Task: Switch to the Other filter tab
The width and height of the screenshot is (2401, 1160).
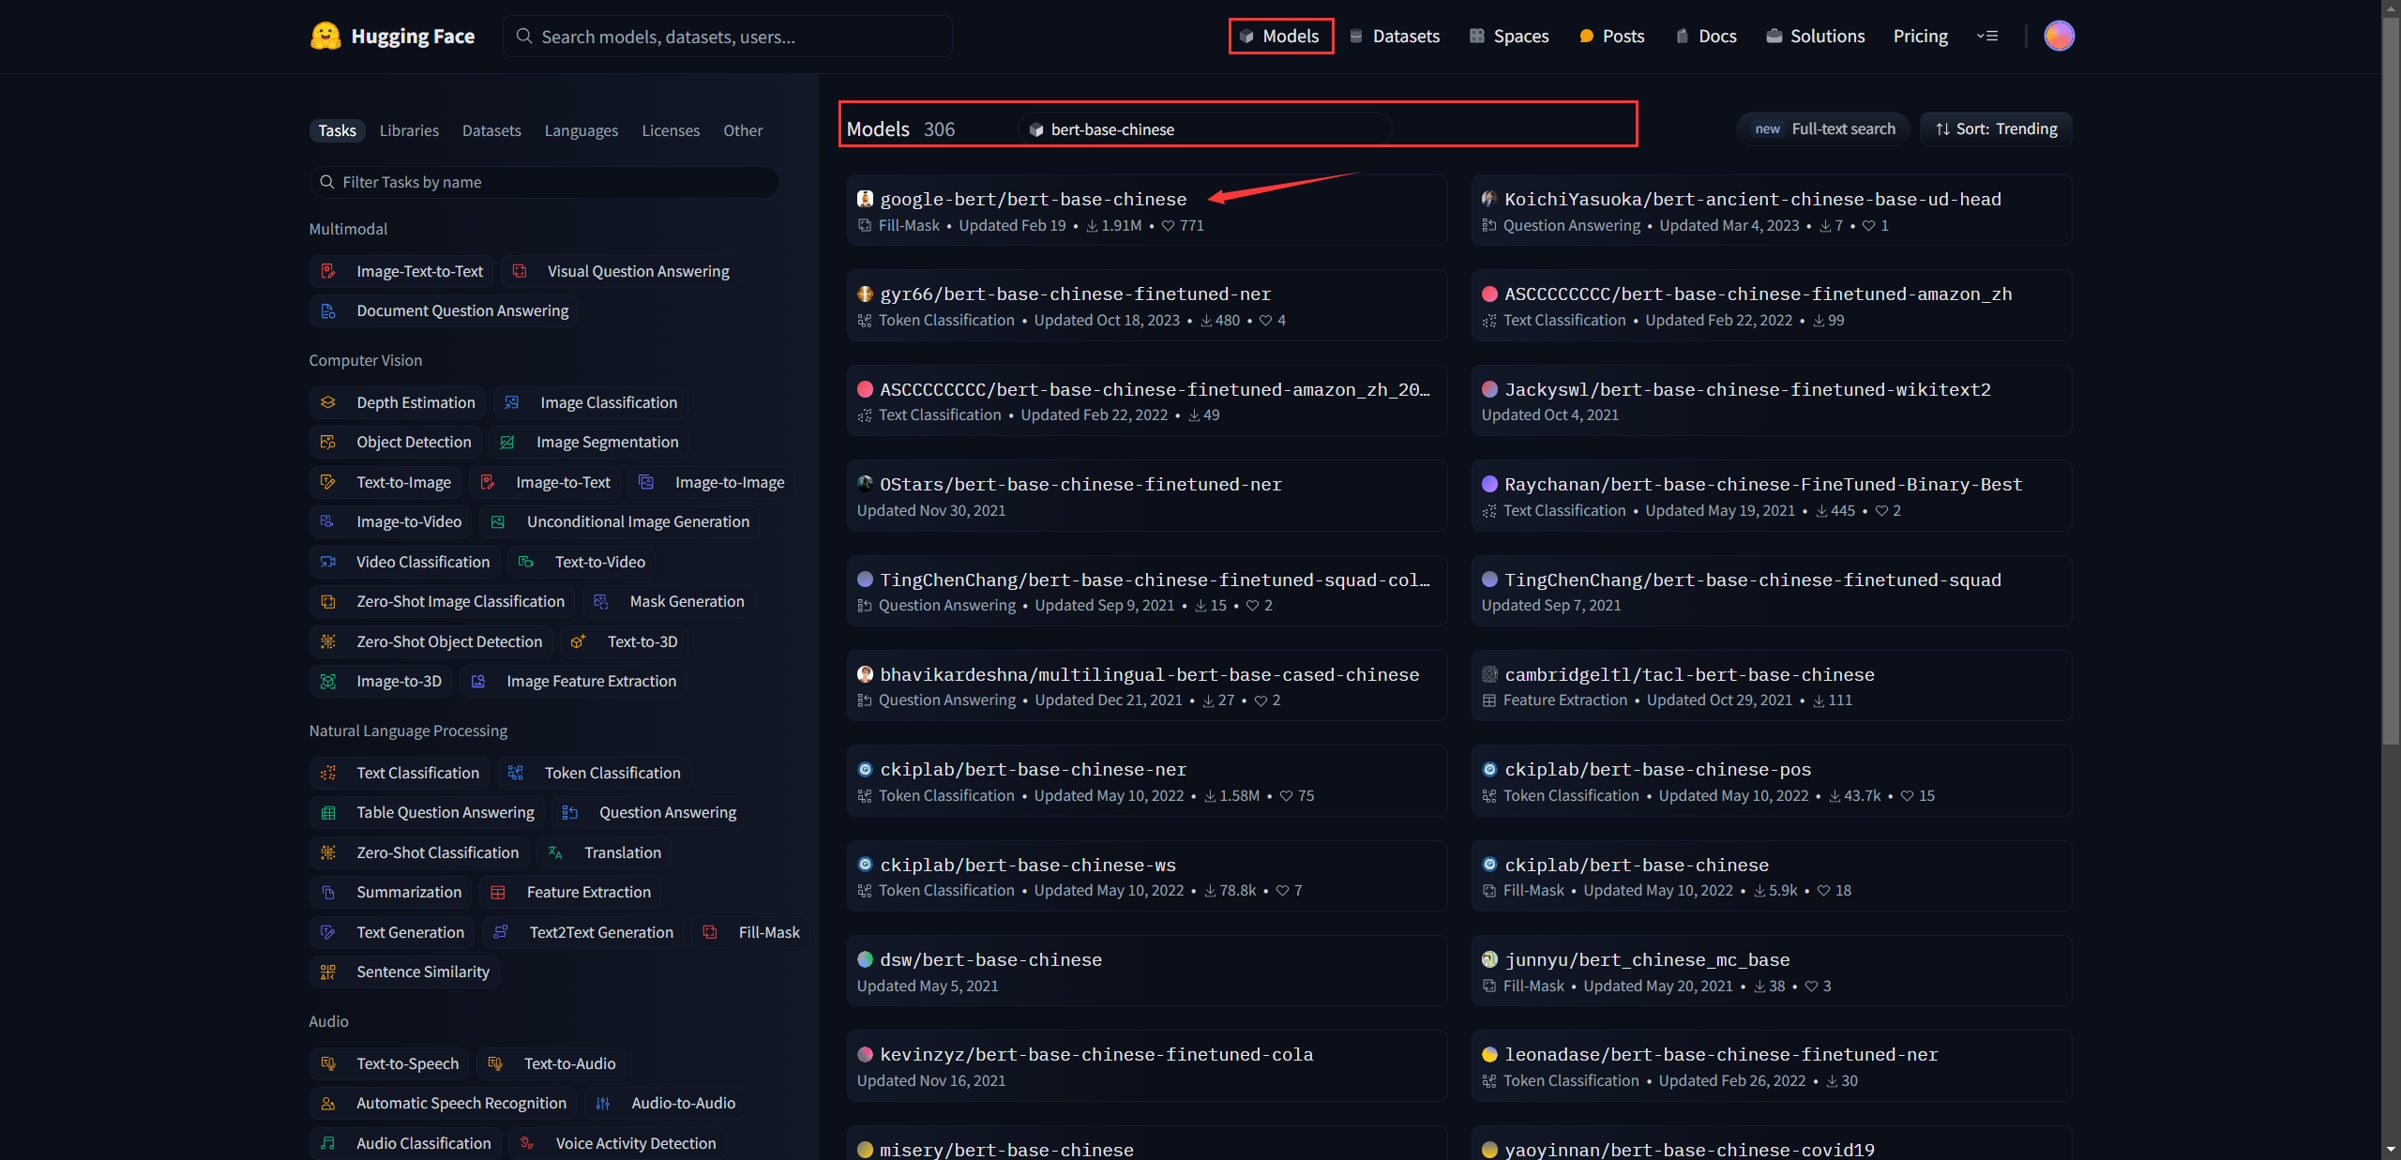Action: 743,130
